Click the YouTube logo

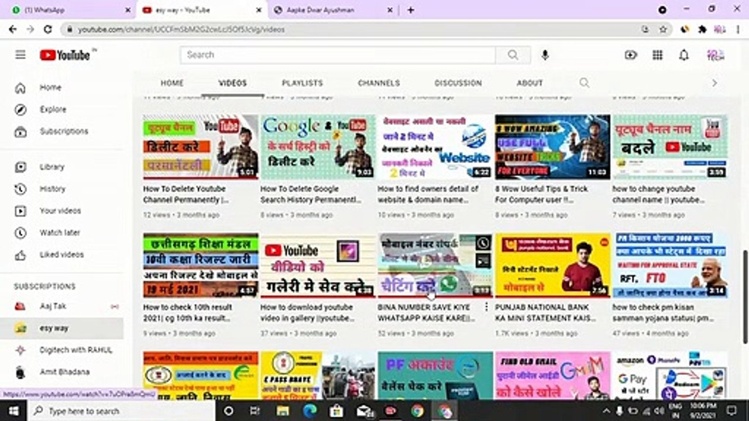tap(65, 55)
